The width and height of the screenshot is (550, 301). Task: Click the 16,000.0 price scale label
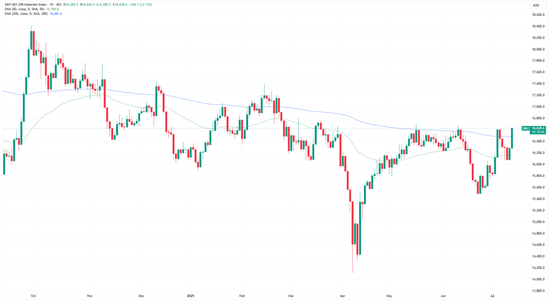pos(538,164)
